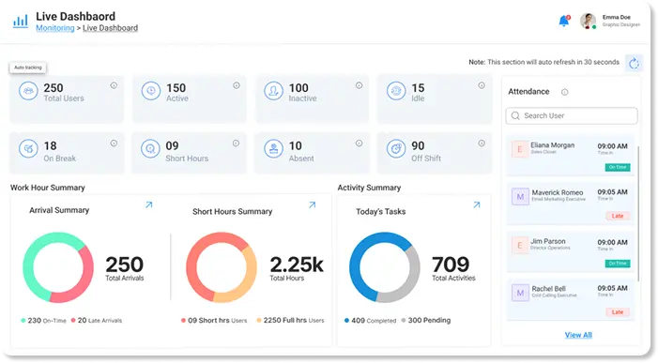The height and width of the screenshot is (363, 658).
Task: Select Eliana Morgan attendance entry
Action: click(571, 156)
